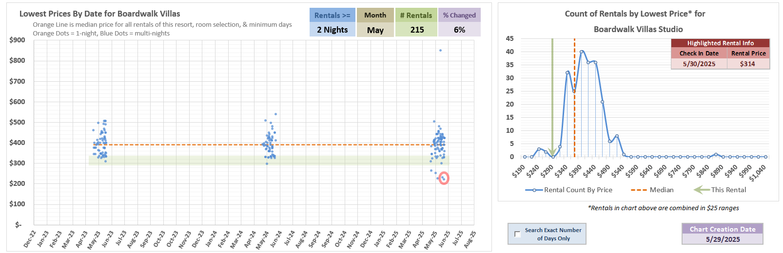Click the green shaded price band on chart
The height and width of the screenshot is (253, 783).
[244, 160]
